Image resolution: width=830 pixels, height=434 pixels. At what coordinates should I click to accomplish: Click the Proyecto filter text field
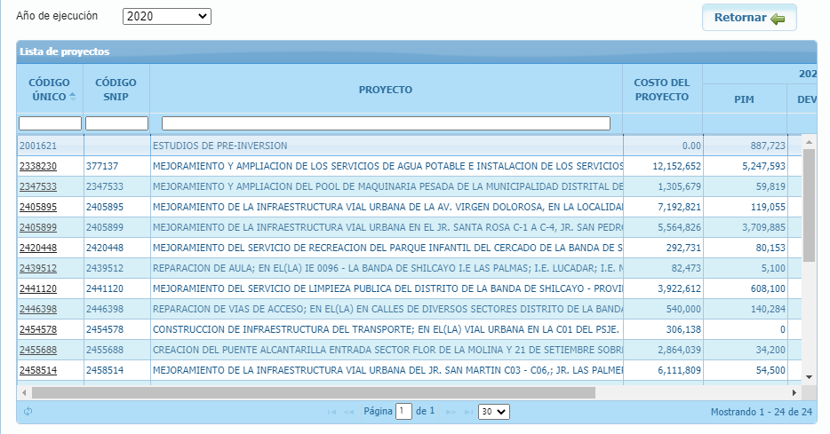pos(386,123)
